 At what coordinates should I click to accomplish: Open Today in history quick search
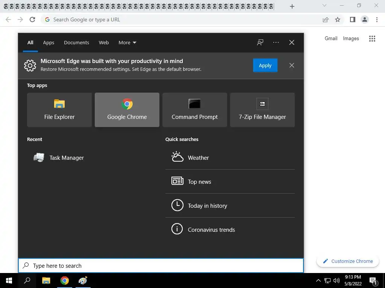(230, 205)
